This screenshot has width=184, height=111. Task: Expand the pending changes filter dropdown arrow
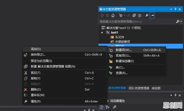(x=125, y=15)
